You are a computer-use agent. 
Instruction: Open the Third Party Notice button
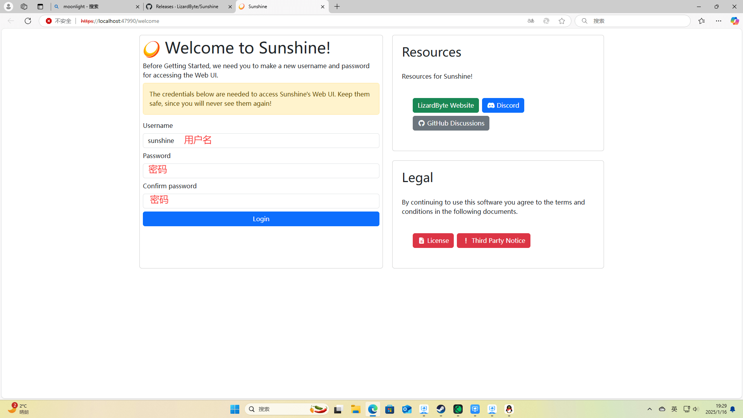494,241
